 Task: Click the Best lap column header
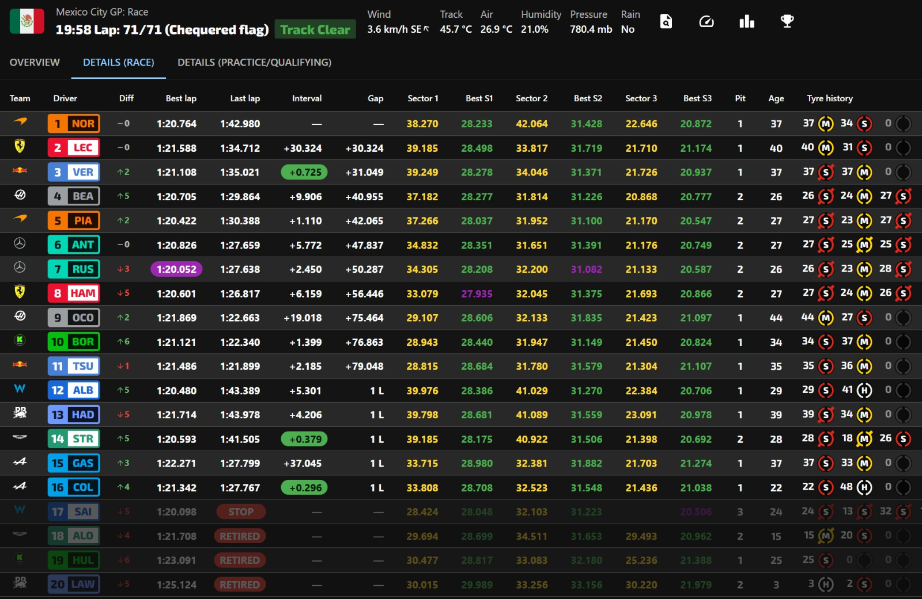(x=181, y=98)
